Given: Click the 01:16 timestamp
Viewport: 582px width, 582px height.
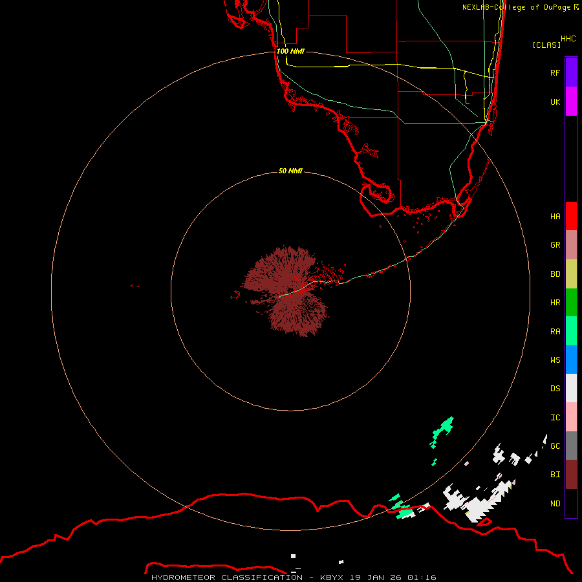Looking at the screenshot, I should click(x=422, y=577).
